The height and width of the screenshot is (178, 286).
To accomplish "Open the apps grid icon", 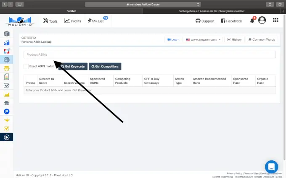I will pyautogui.click(x=275, y=21).
